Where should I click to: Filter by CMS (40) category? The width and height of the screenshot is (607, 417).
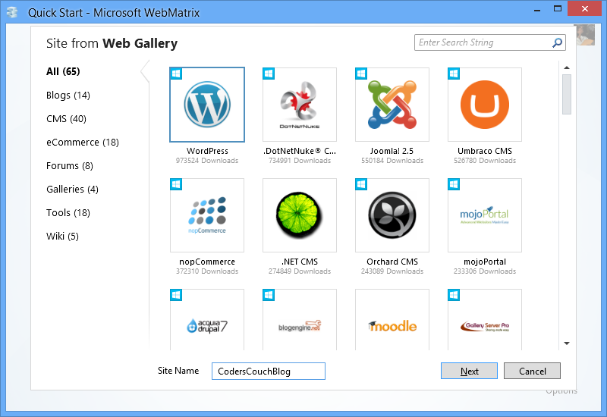[x=66, y=119]
